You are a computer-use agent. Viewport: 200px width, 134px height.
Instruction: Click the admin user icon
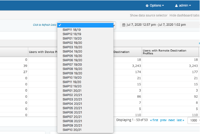click(x=176, y=6)
